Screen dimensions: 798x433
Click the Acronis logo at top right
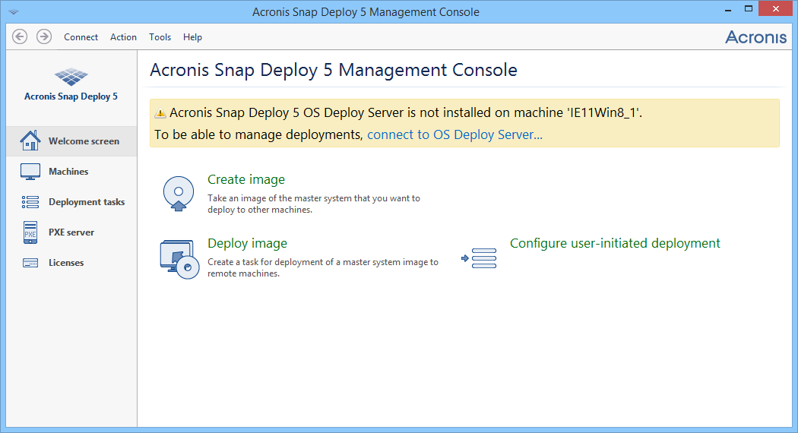755,37
